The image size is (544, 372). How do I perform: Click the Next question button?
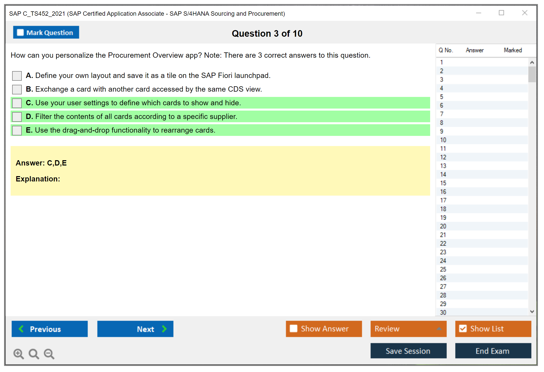click(x=135, y=329)
